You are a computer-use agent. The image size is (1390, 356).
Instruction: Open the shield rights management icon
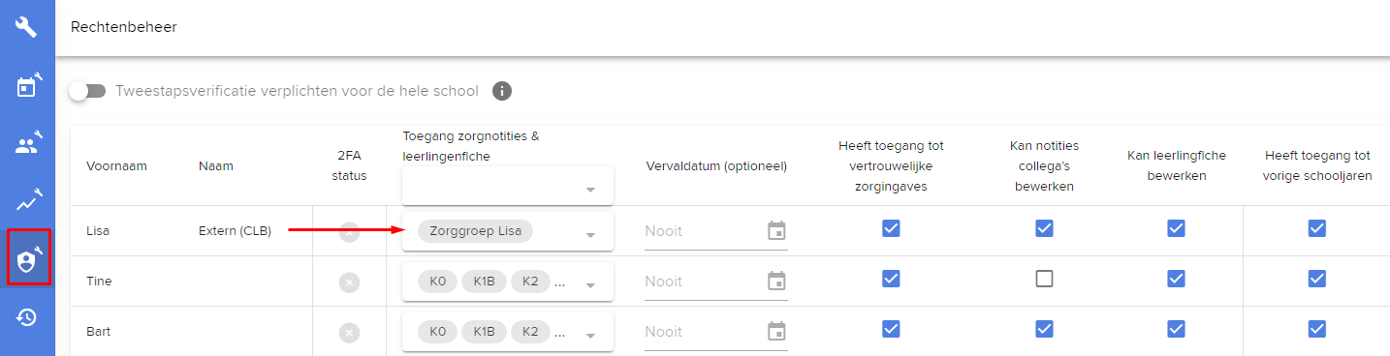(28, 258)
